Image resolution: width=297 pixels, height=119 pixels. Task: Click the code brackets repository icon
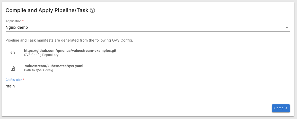pyautogui.click(x=13, y=53)
